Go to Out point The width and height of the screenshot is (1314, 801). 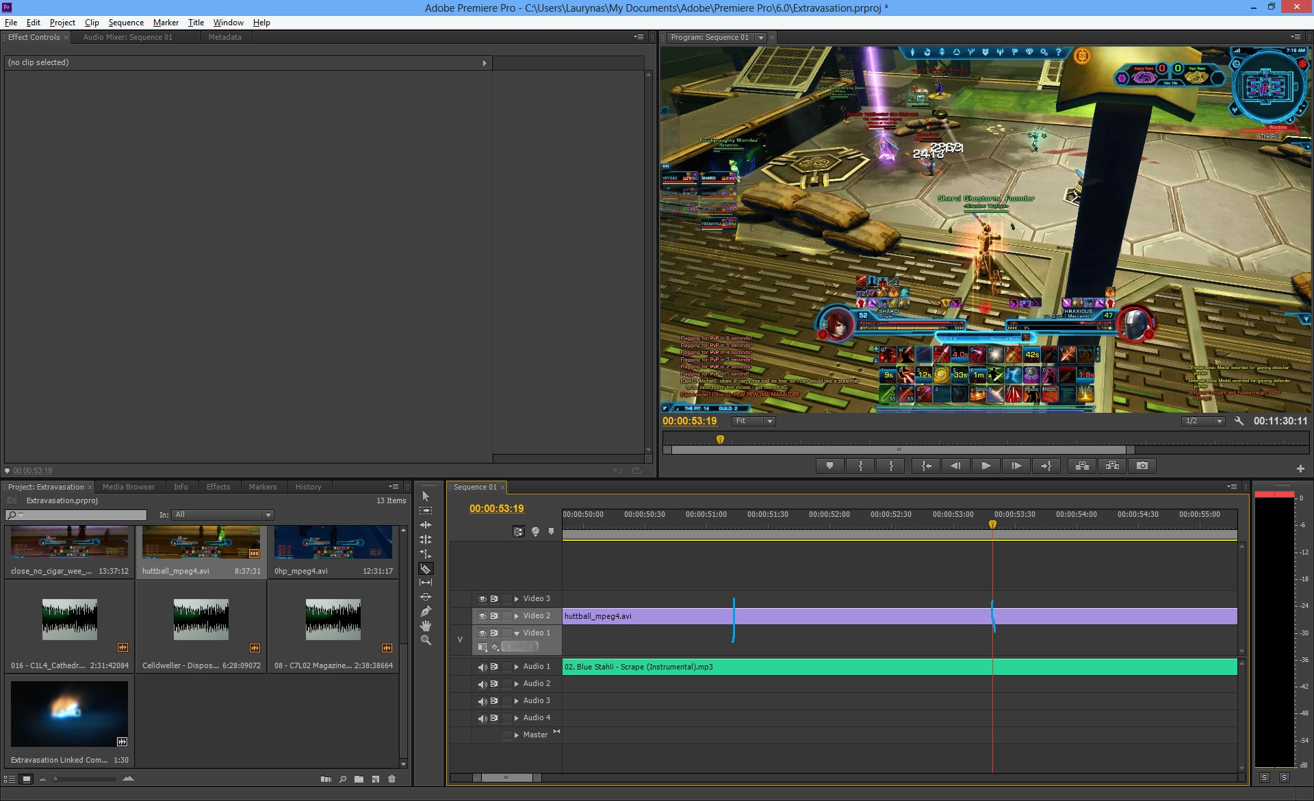pyautogui.click(x=1046, y=466)
